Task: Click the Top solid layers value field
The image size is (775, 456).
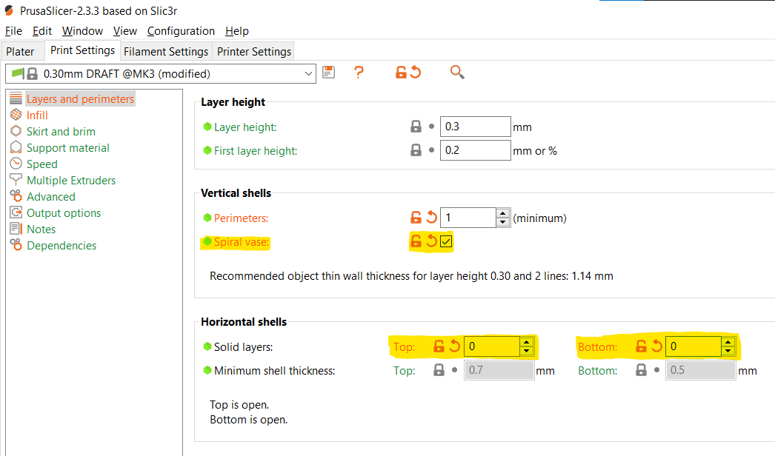Action: pyautogui.click(x=492, y=346)
